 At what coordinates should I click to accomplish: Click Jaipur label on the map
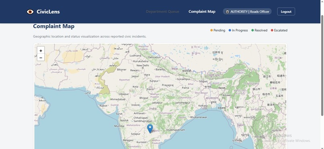135,76
